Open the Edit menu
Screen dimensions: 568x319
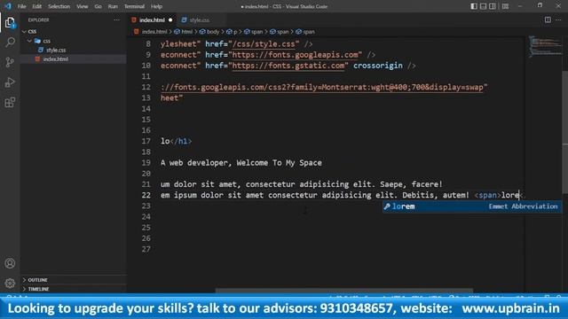click(x=36, y=6)
